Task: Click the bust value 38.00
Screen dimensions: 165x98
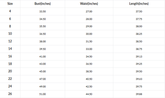Action: 43,42
